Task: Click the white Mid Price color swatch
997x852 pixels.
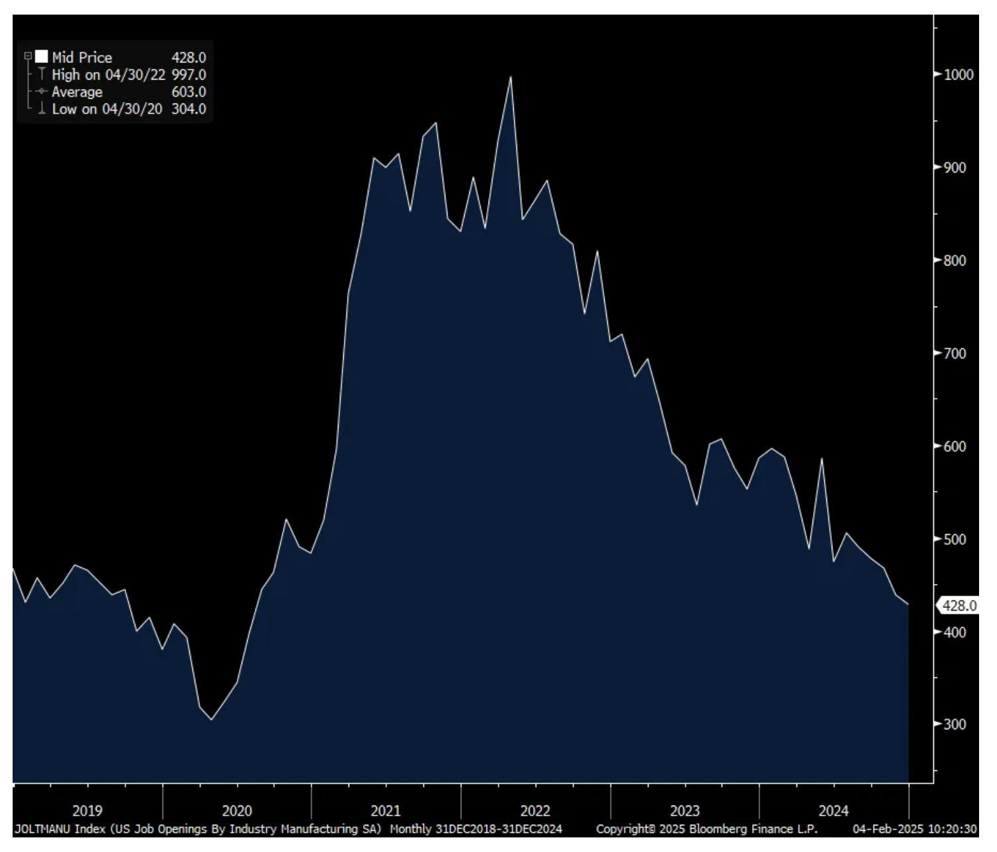Action: (x=42, y=57)
